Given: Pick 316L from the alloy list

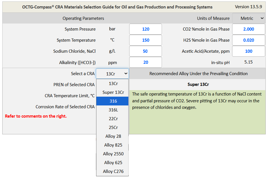Looking at the screenshot, I should (113, 110).
